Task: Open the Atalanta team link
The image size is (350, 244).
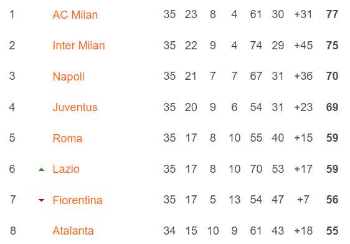Action: (x=73, y=231)
